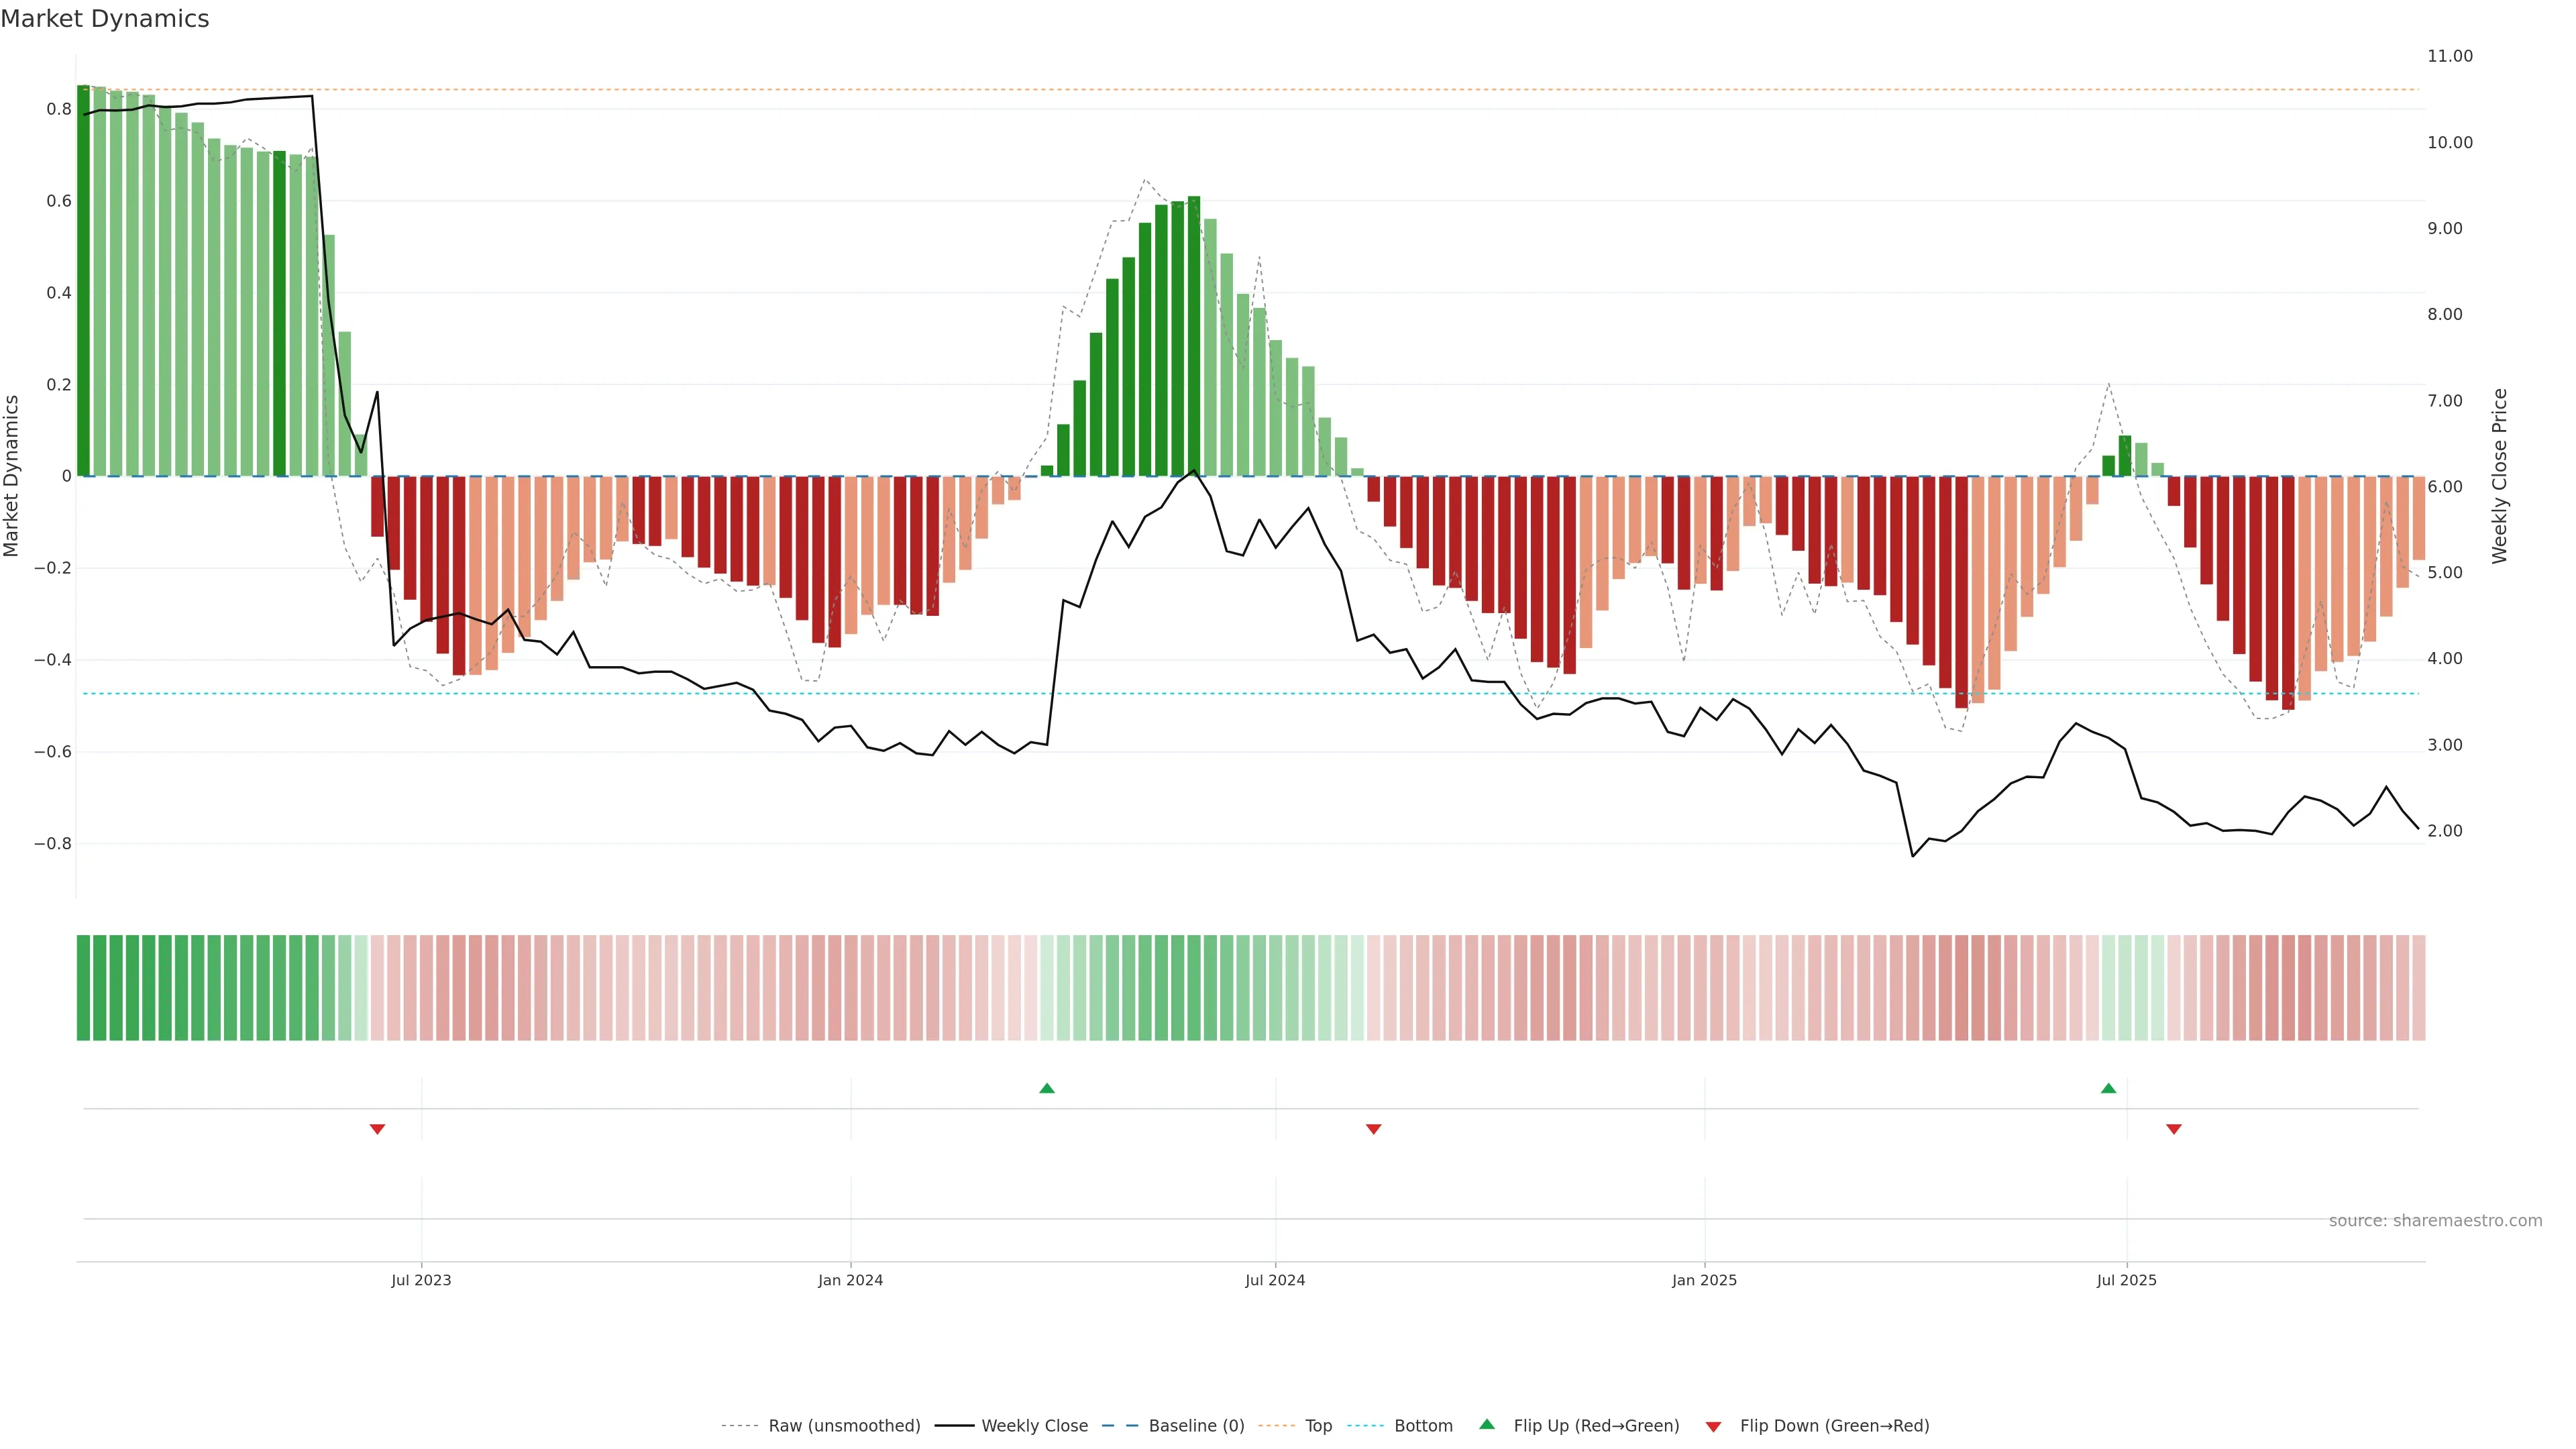Screen dimensions: 2576x1449
Task: Click the red flip-down marker after Jul 2025
Action: 2173,1129
